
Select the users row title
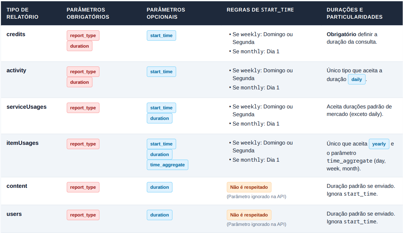pos(14,214)
